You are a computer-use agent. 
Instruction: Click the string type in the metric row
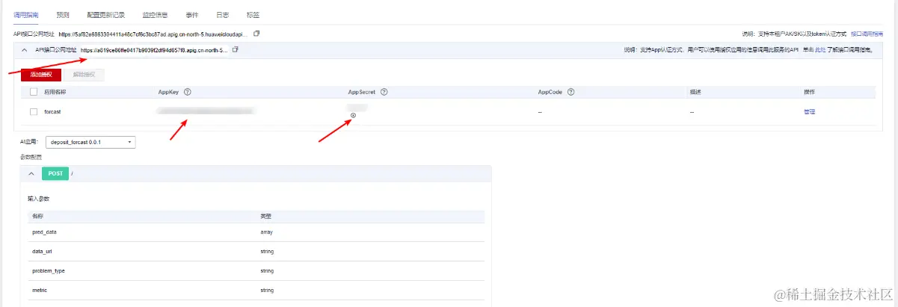click(267, 290)
